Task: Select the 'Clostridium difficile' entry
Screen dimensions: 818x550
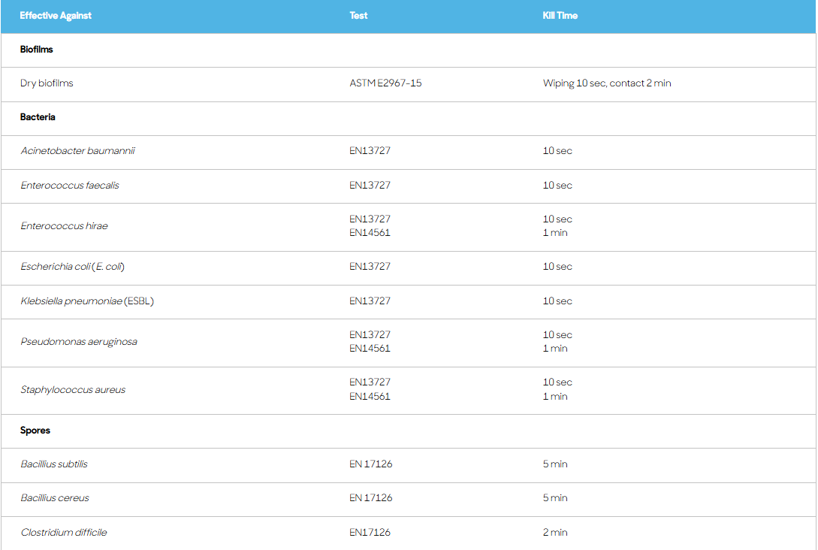Action: pyautogui.click(x=64, y=533)
